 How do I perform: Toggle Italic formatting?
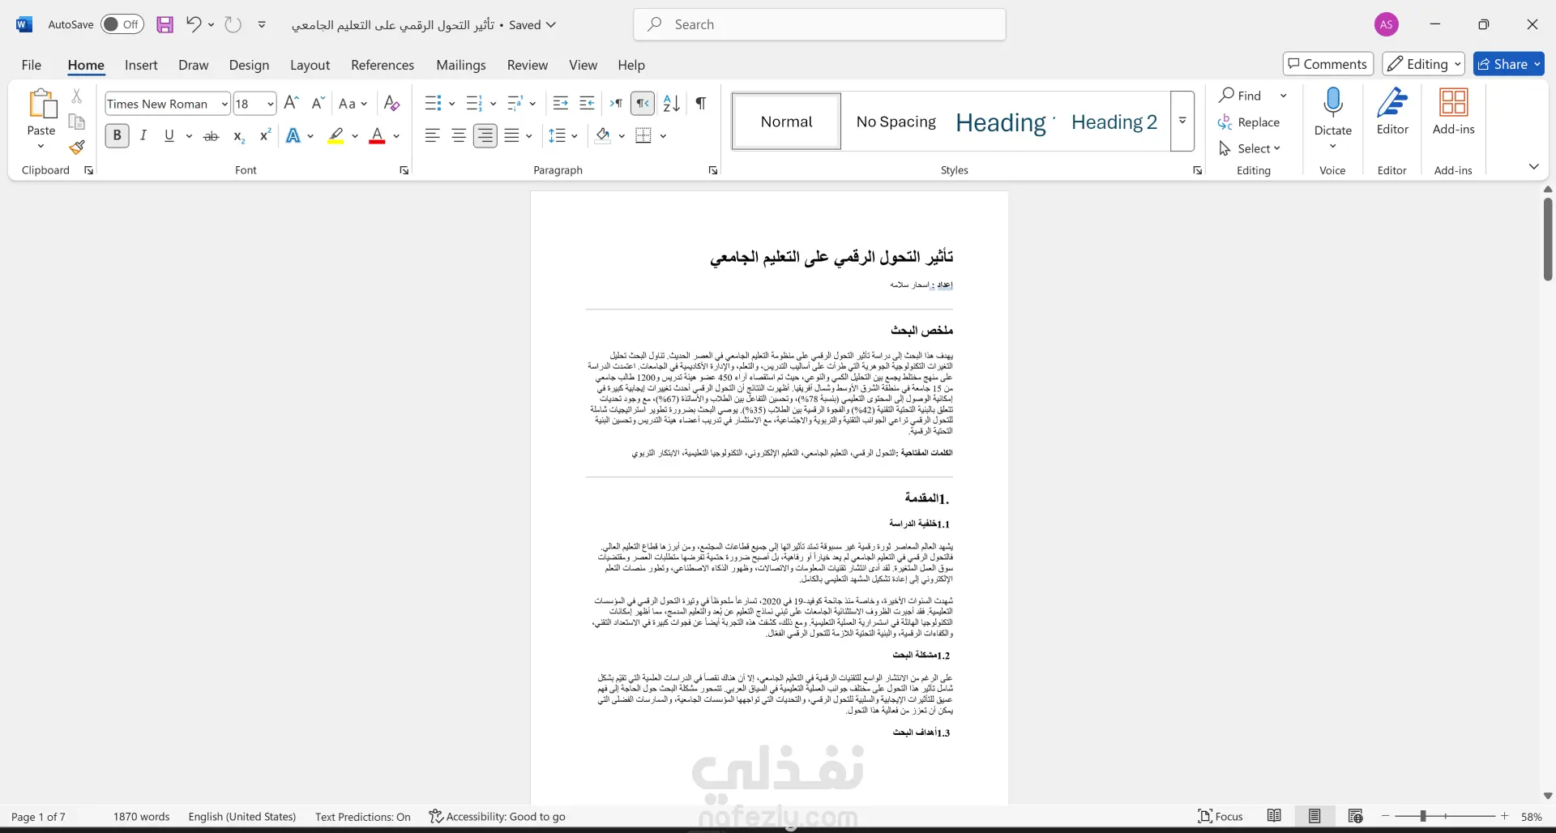coord(143,136)
